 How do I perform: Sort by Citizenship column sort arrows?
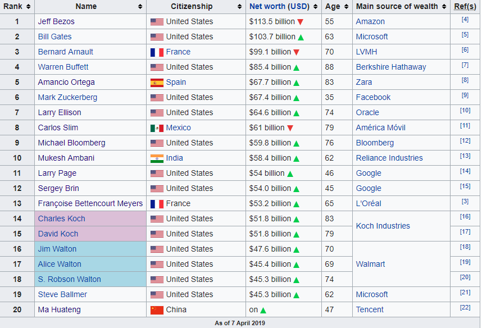tap(239, 6)
